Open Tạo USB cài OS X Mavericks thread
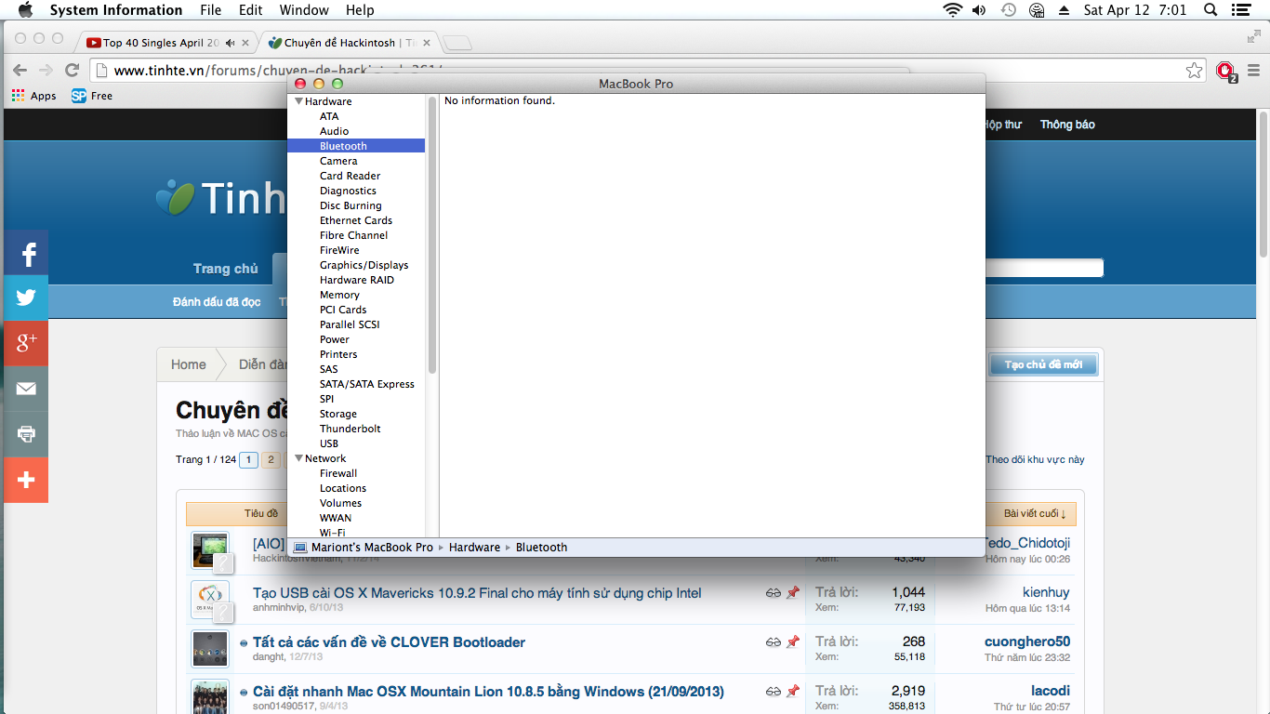The width and height of the screenshot is (1270, 714). pyautogui.click(x=477, y=593)
